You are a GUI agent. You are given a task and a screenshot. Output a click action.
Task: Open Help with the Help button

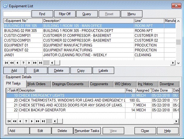point(168,131)
